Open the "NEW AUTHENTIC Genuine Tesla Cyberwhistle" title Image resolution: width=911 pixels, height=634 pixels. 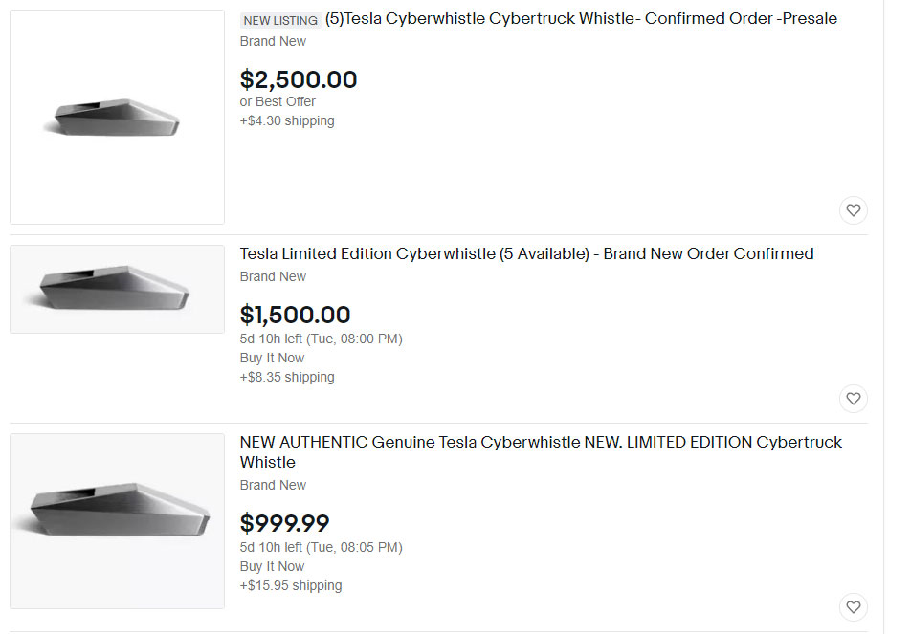[x=541, y=443]
